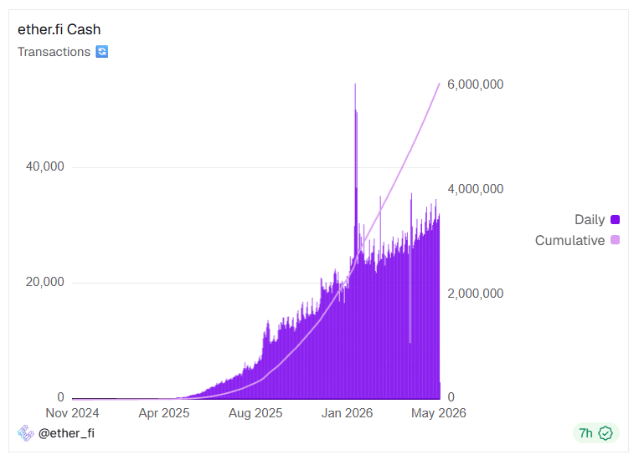Toggle the Cumulative series in the legend
Image resolution: width=639 pixels, height=465 pixels.
point(578,240)
